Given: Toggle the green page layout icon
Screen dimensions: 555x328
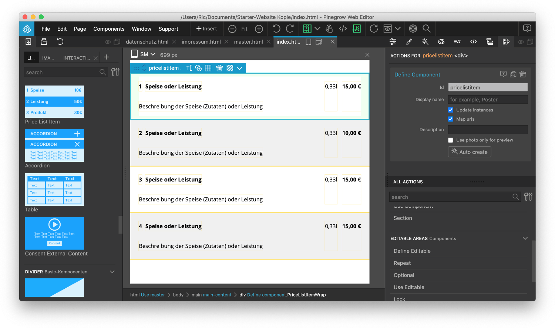Looking at the screenshot, I should point(307,29).
